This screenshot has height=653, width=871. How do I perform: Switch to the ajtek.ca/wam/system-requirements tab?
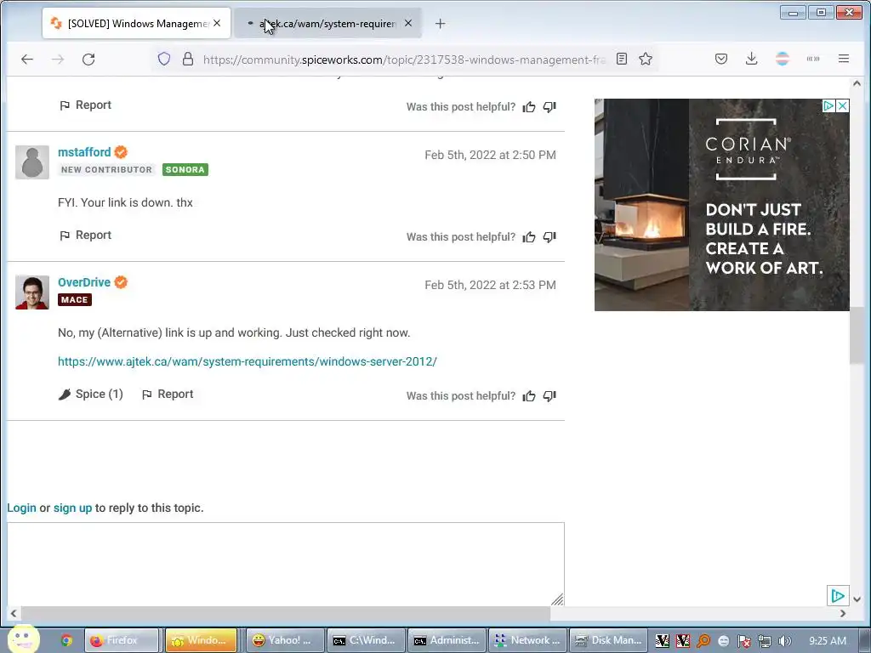(327, 23)
